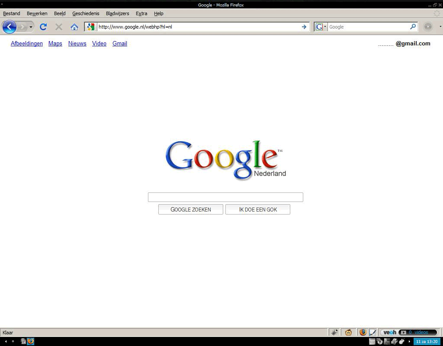Open the Geschiedenis menu
Screen dimensions: 443x346
[x=86, y=13]
